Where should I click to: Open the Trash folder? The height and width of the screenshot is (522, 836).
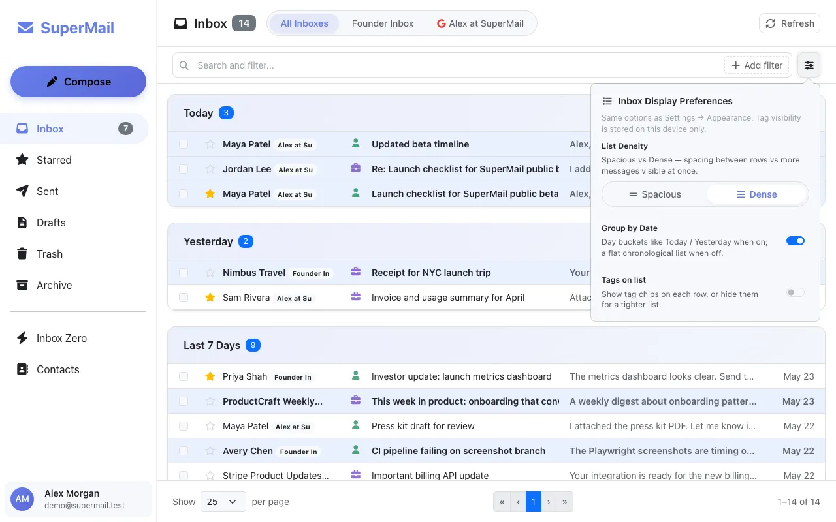tap(78, 254)
